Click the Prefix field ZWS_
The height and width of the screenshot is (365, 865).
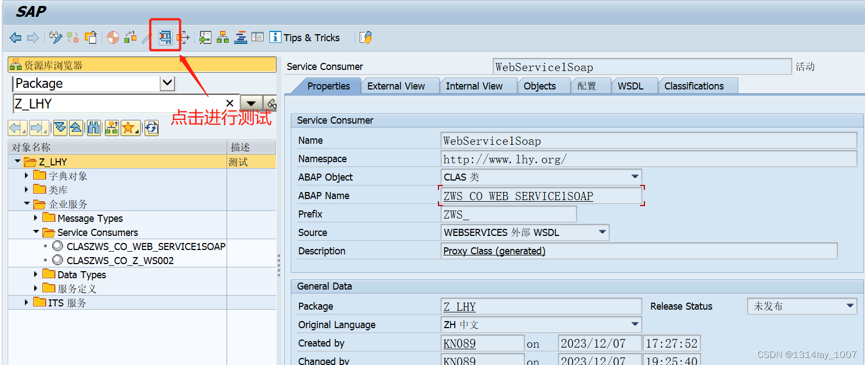point(509,214)
